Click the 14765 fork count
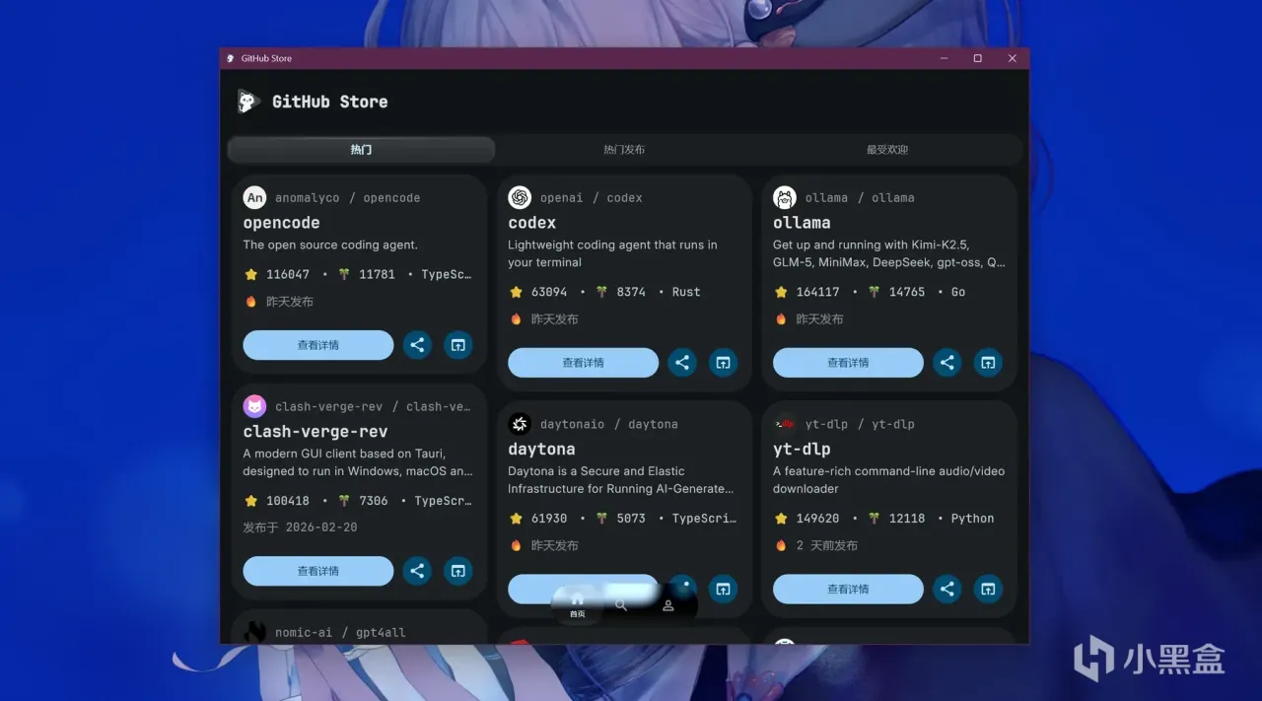The width and height of the screenshot is (1262, 701). click(x=907, y=293)
